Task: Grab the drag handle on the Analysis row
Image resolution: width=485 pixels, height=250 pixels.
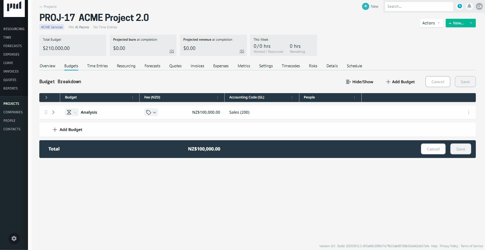Action: tap(46, 112)
